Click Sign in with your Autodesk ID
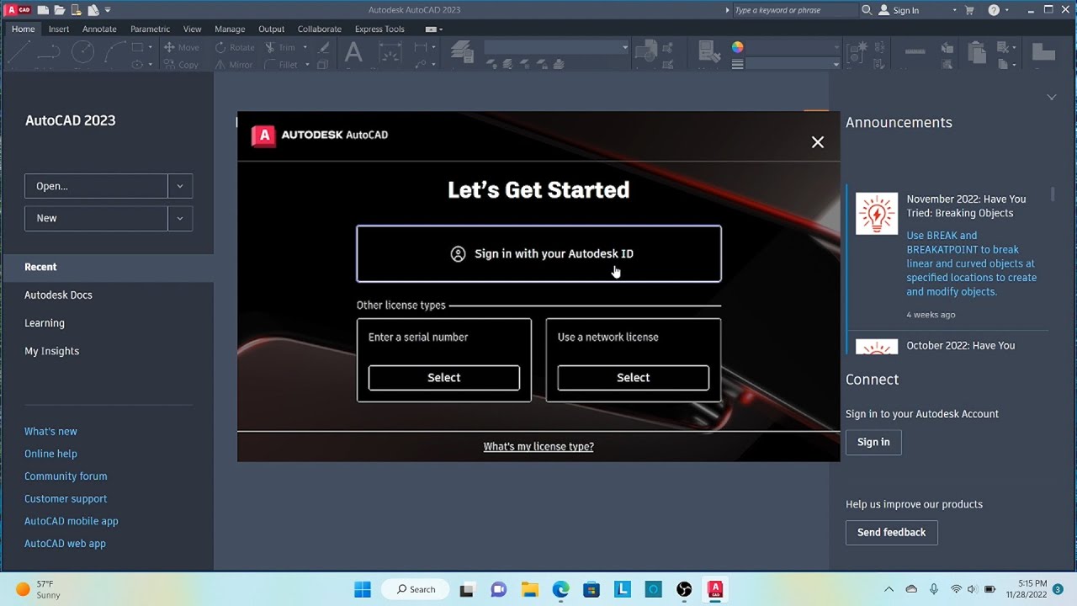 point(538,253)
